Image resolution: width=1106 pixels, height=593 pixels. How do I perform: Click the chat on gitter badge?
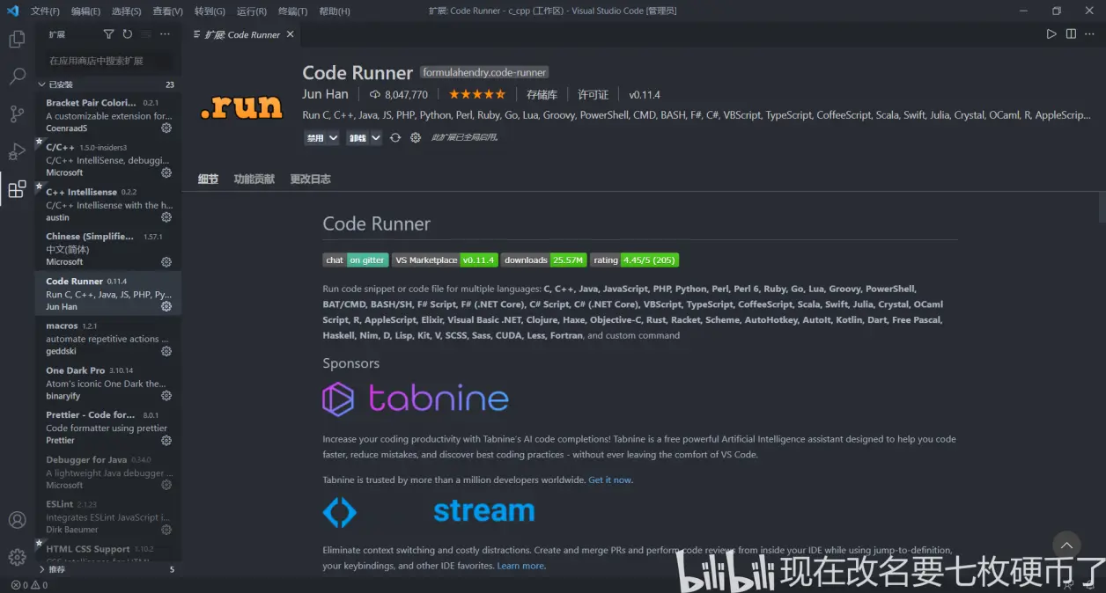(356, 260)
